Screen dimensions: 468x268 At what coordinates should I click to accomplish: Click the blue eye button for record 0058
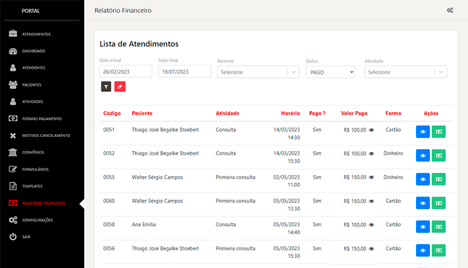tap(423, 226)
